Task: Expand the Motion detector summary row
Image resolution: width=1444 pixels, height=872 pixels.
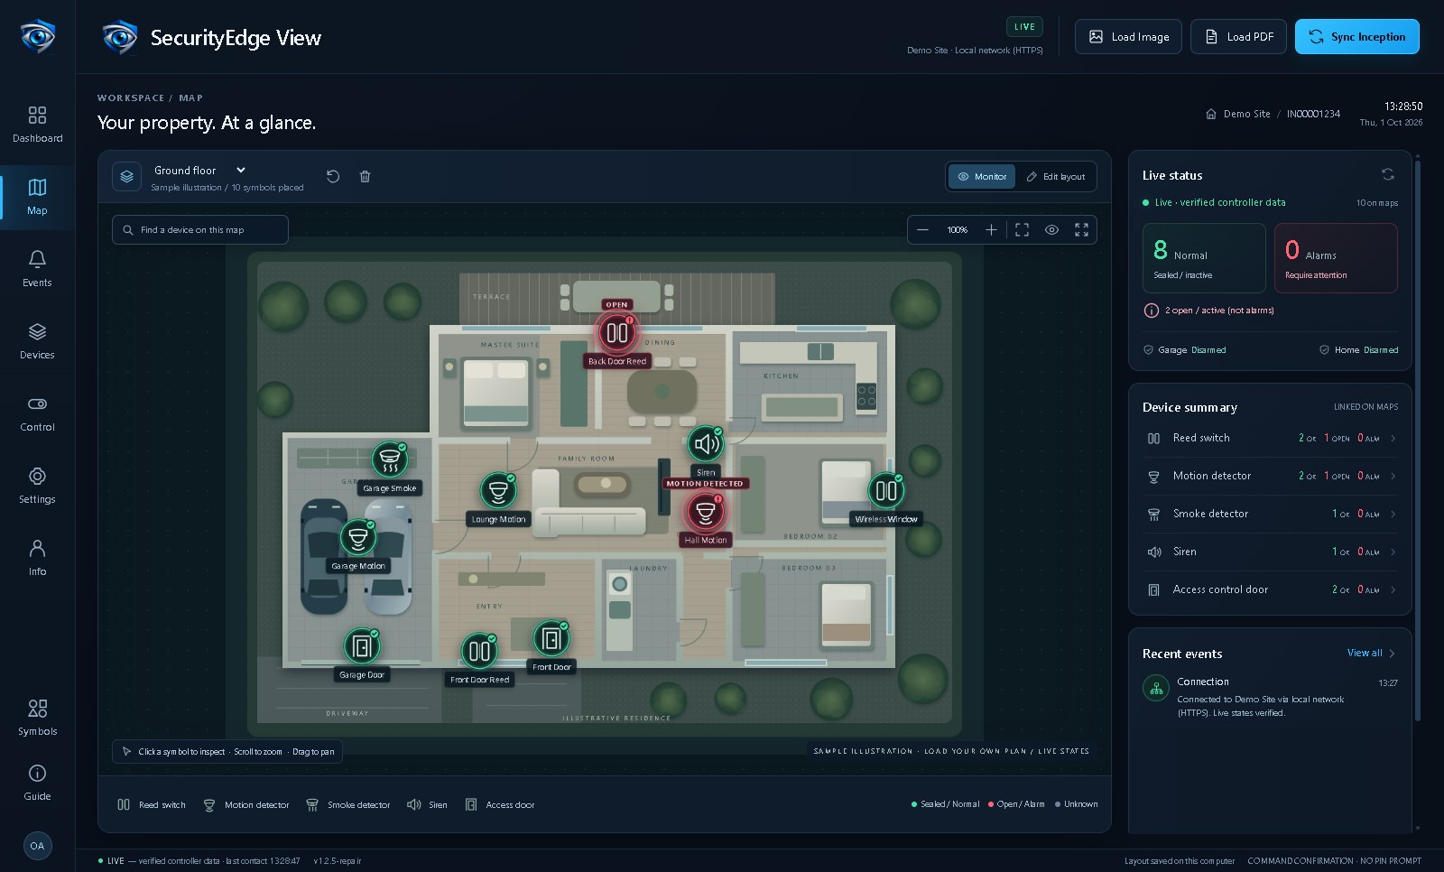Action: click(1271, 476)
